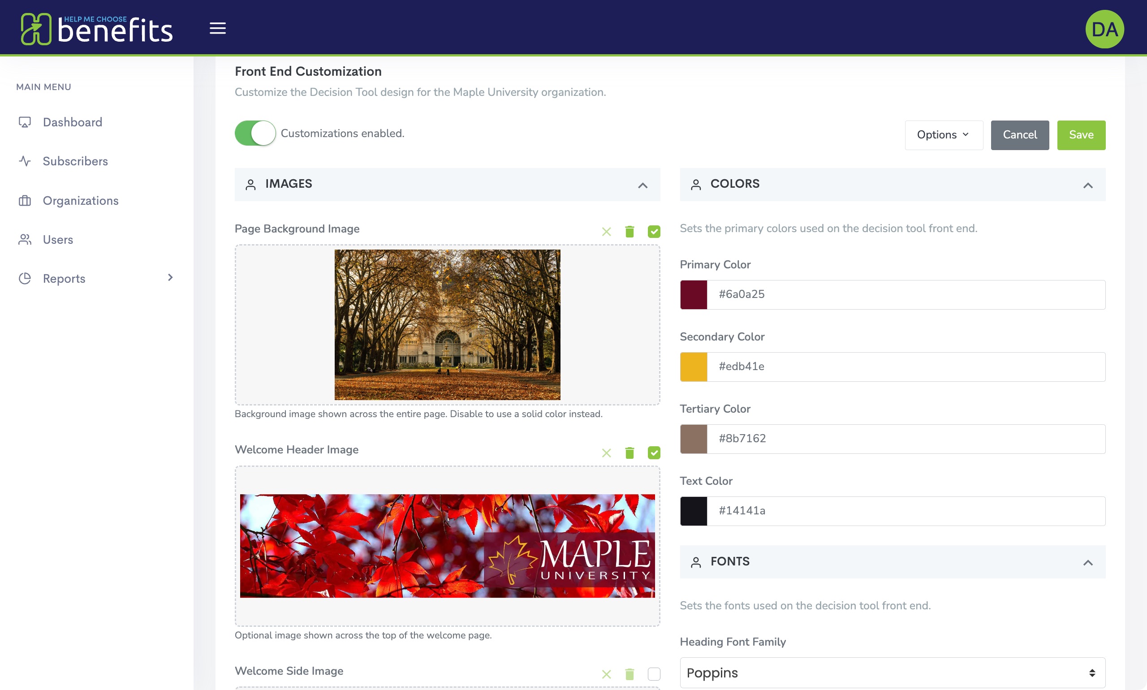The image size is (1147, 690).
Task: Click the Cancel button
Action: pos(1020,135)
